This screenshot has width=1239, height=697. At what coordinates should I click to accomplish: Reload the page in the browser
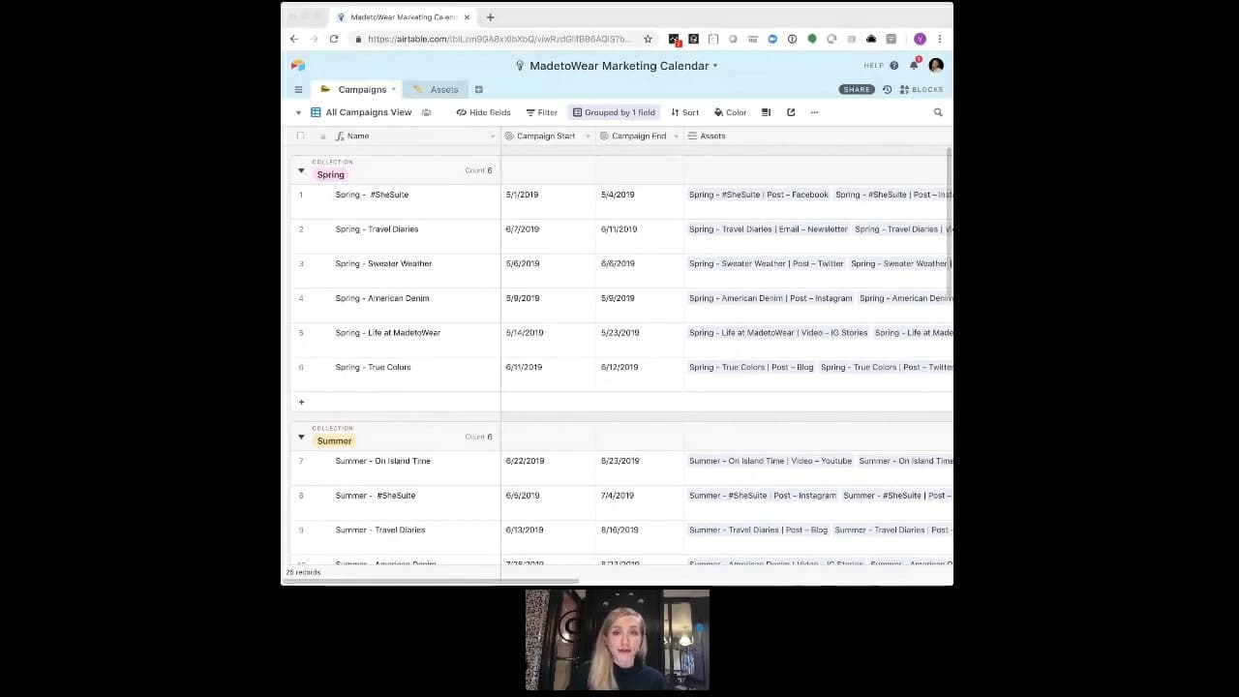pyautogui.click(x=334, y=39)
